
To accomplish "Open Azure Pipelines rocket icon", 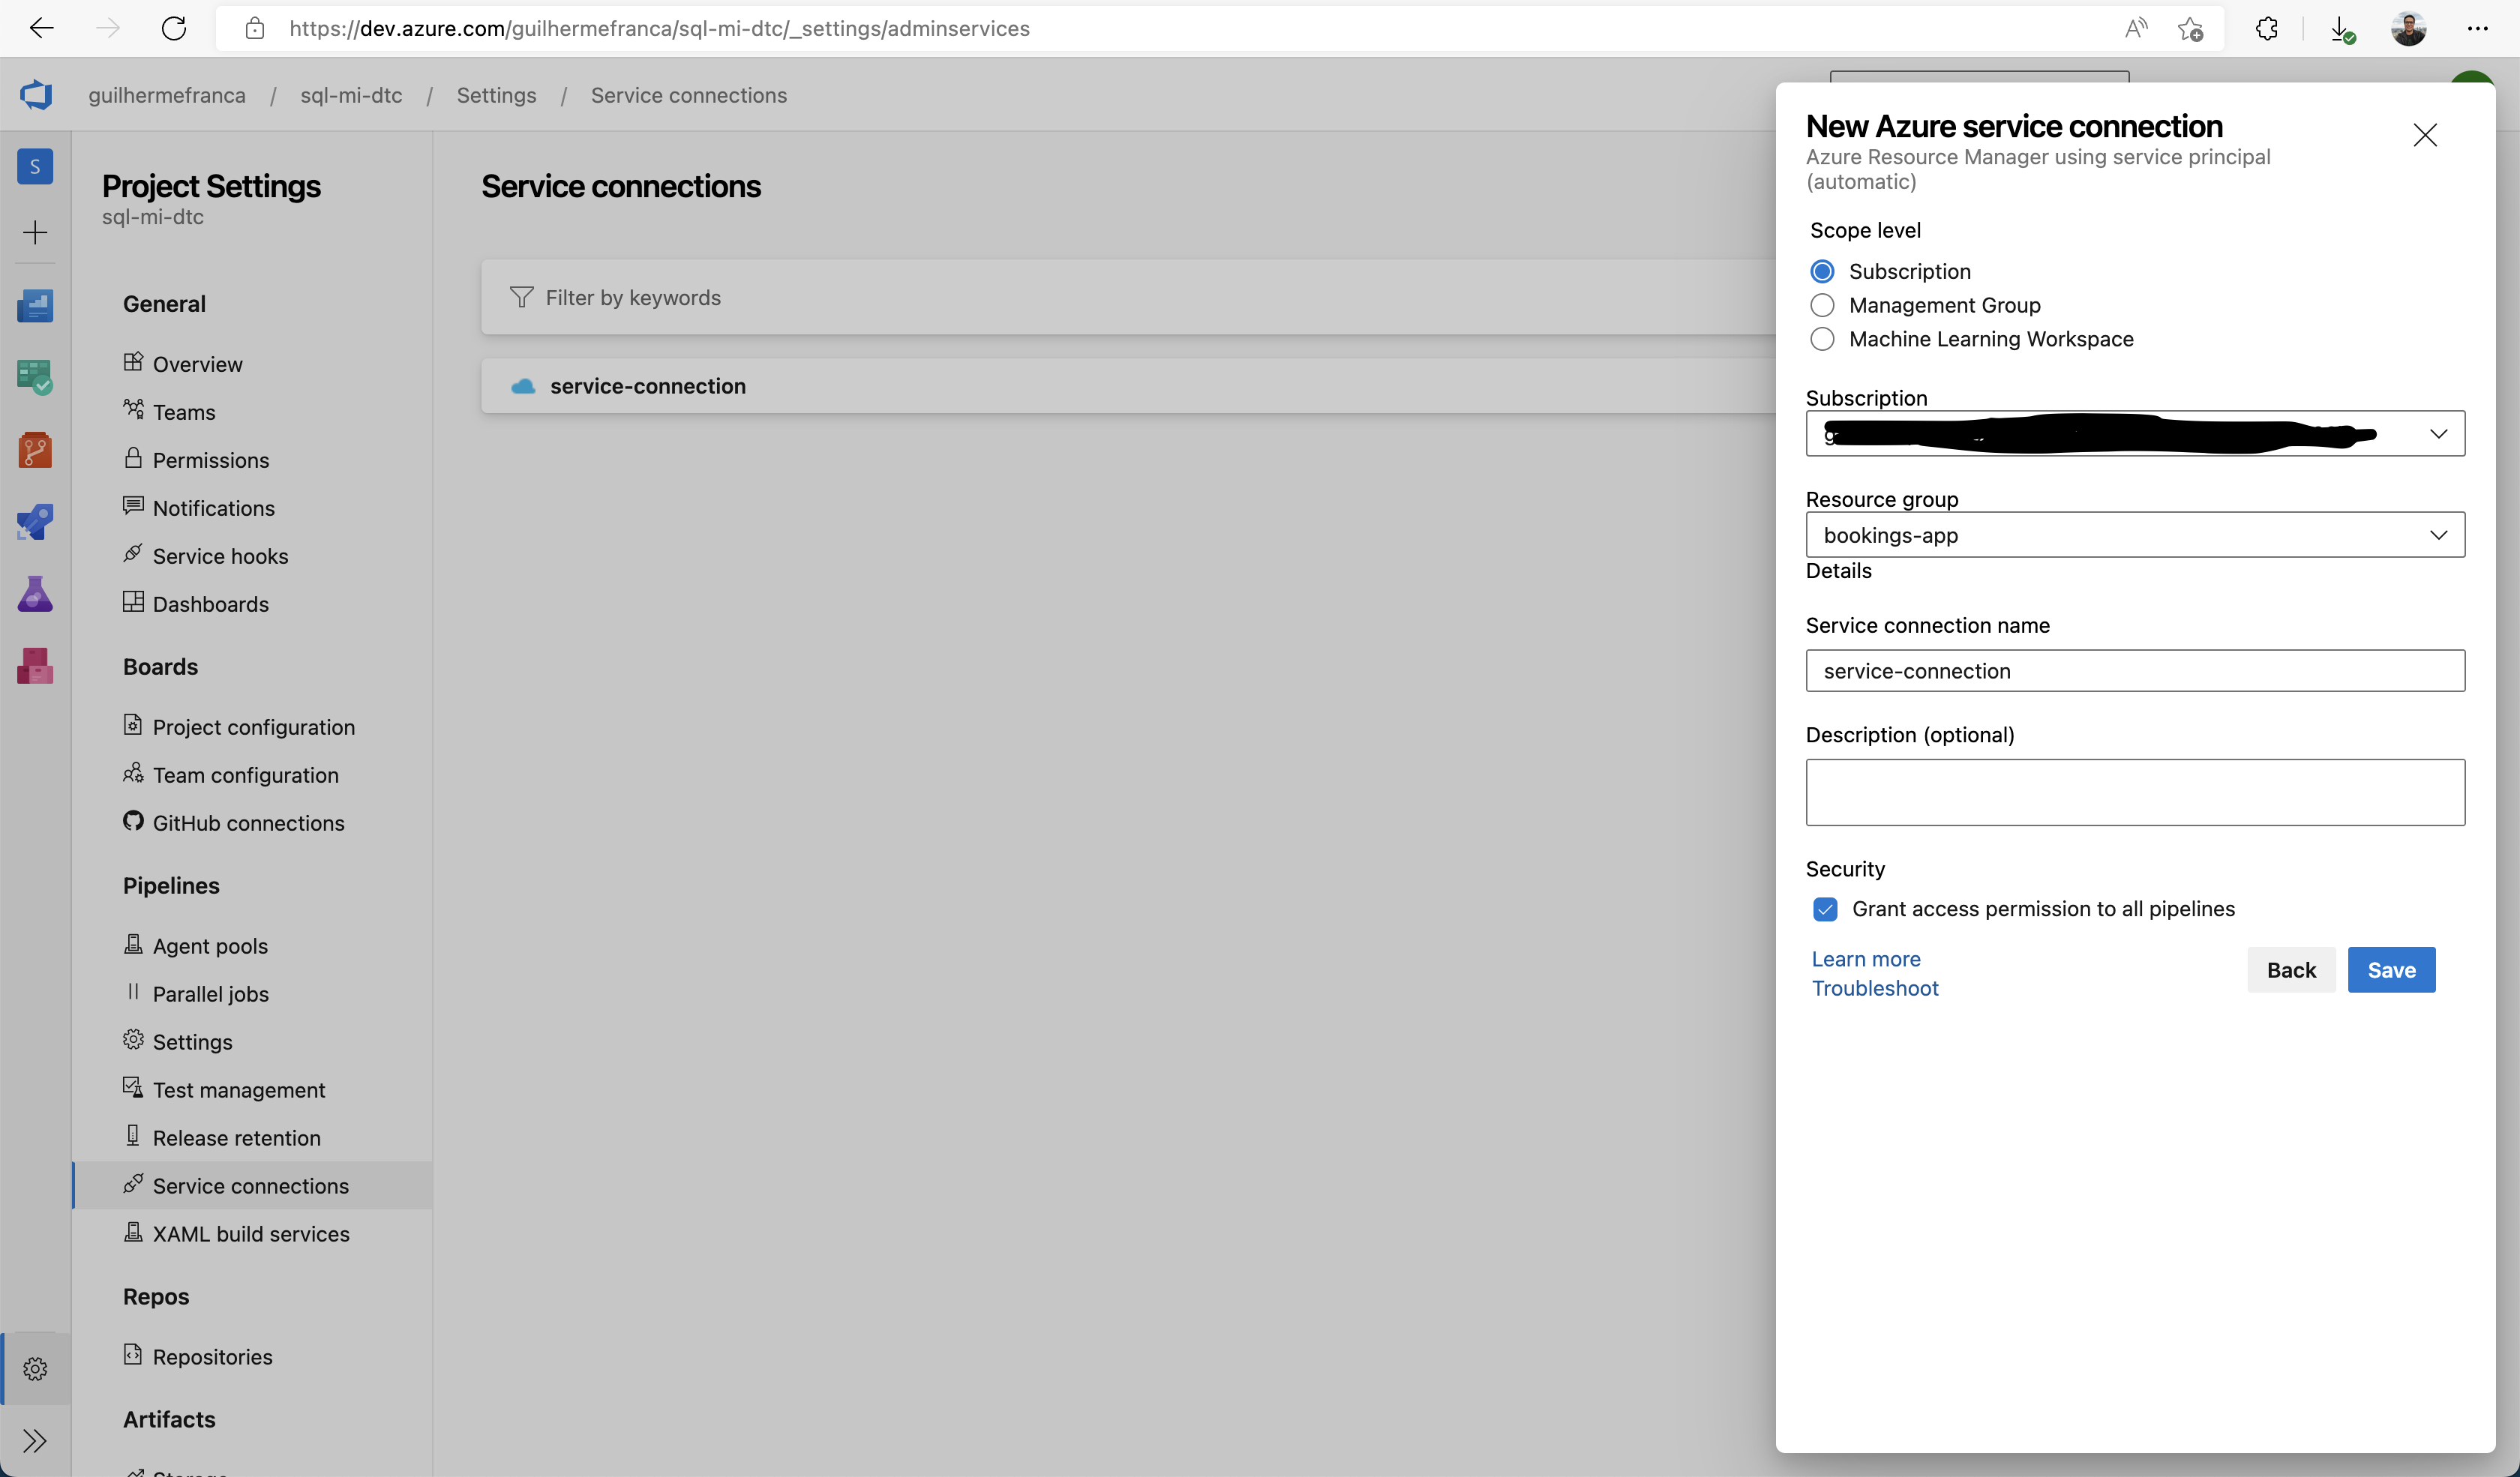I will coord(35,522).
